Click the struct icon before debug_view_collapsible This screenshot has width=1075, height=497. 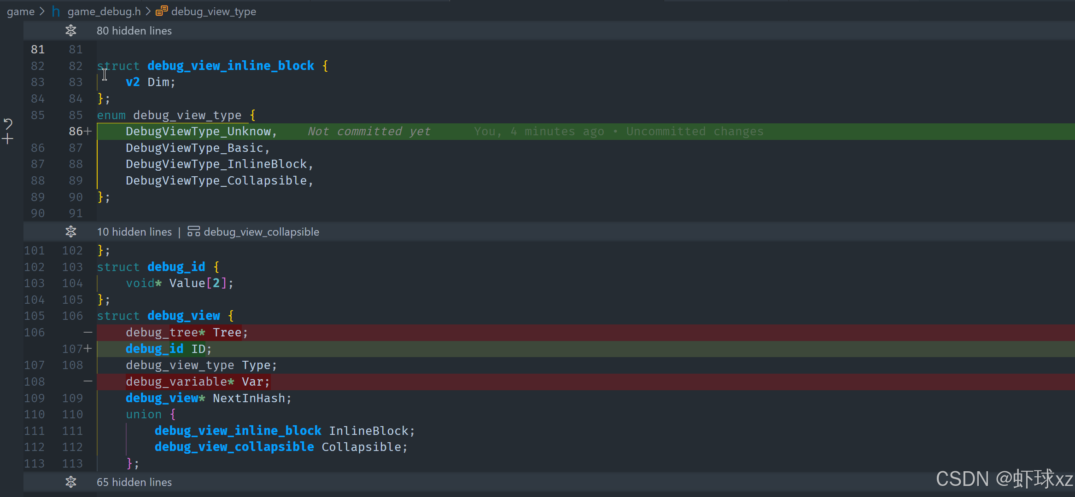point(193,231)
